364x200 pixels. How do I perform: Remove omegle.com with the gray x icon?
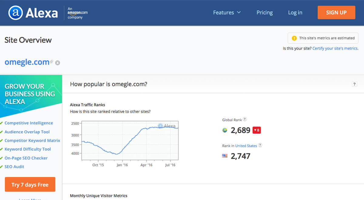(58, 63)
